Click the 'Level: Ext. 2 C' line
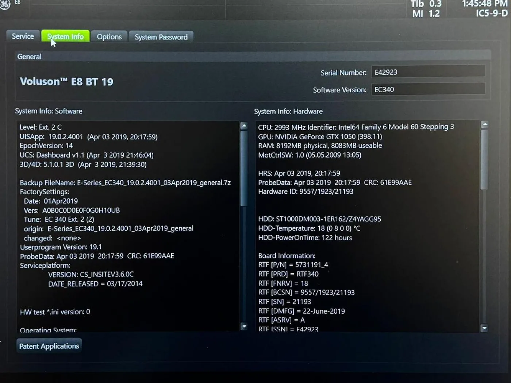This screenshot has height=383, width=511. click(41, 127)
